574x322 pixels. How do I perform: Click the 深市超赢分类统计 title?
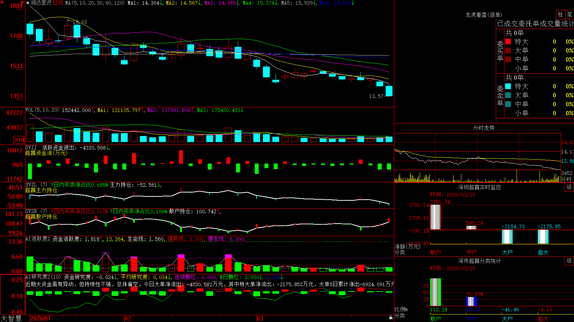[479, 261]
